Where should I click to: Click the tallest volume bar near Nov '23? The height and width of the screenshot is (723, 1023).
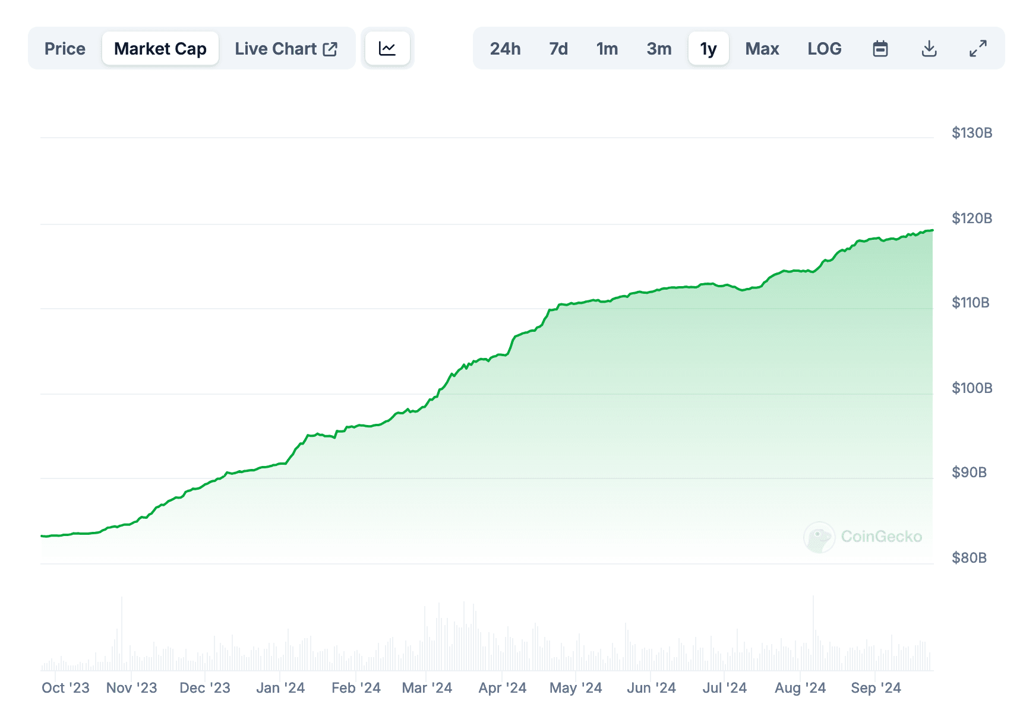122,633
